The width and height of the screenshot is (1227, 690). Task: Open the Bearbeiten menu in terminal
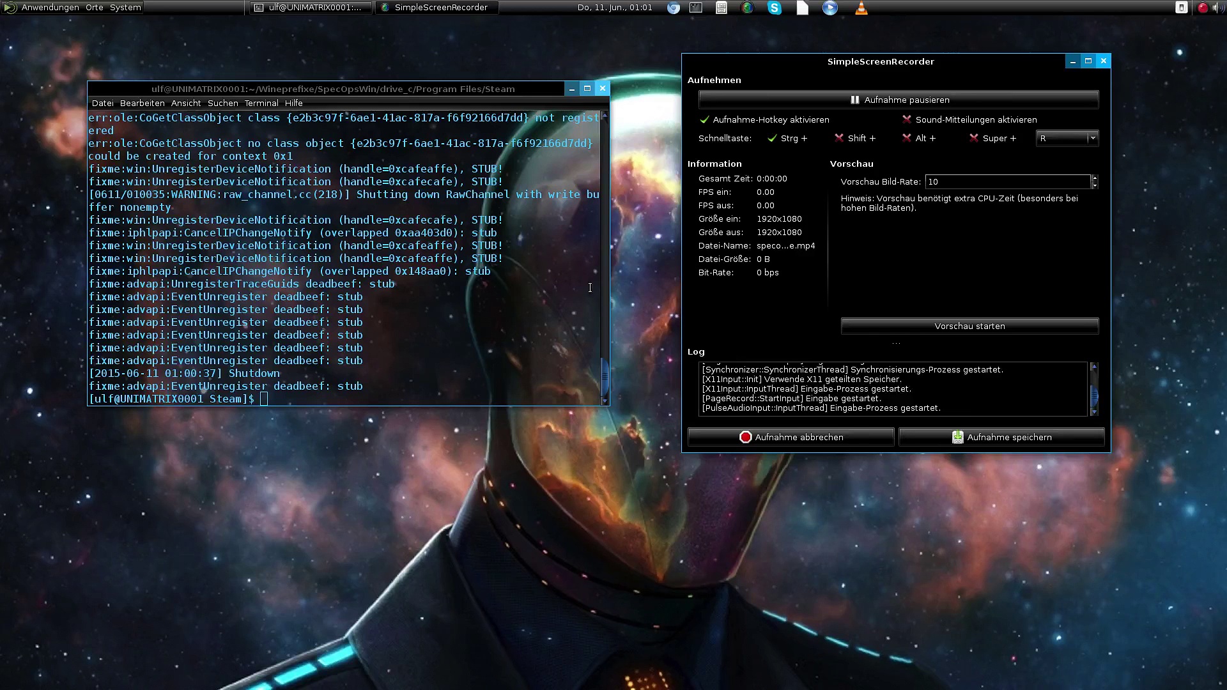tap(142, 103)
